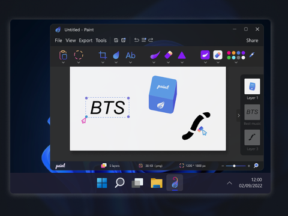Click the zoom in plus button

(249, 166)
